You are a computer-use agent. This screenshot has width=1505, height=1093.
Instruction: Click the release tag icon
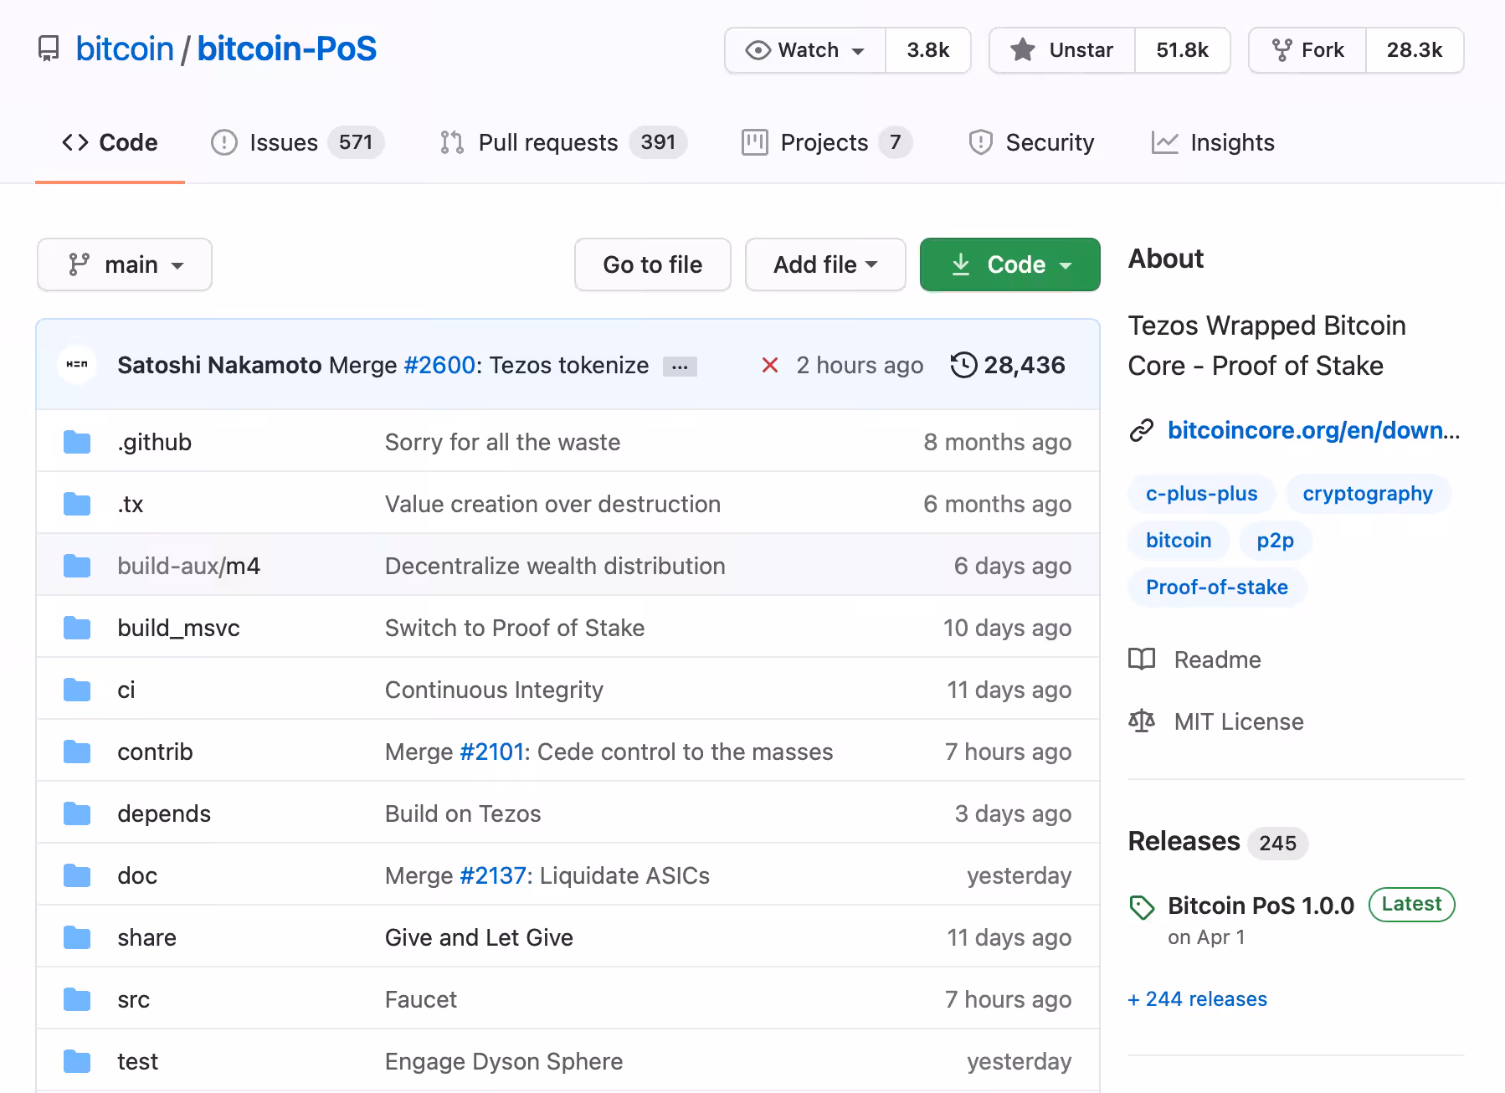[1142, 906]
